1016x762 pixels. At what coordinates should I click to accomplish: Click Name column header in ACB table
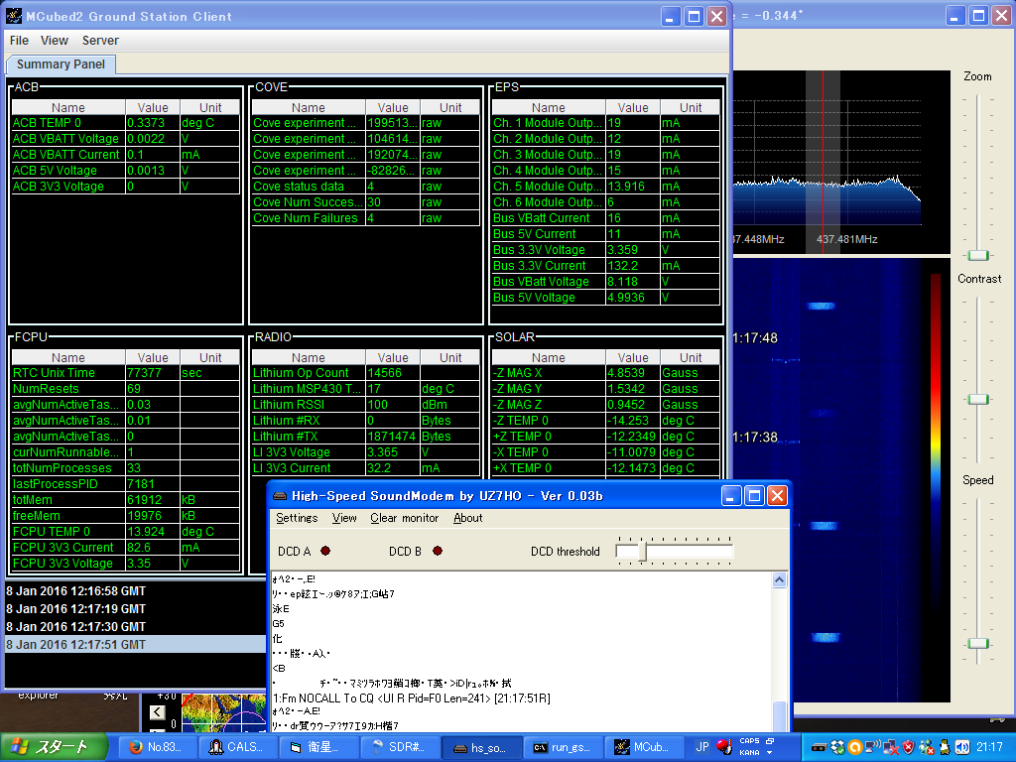[x=68, y=107]
